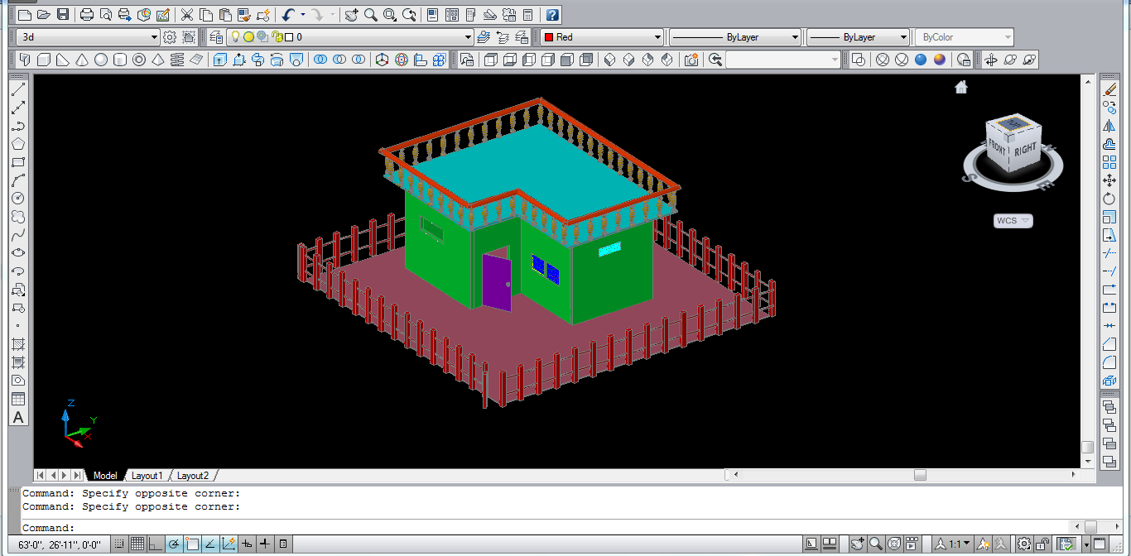Open the QuickCalc calculator icon
1131x556 pixels.
(527, 15)
